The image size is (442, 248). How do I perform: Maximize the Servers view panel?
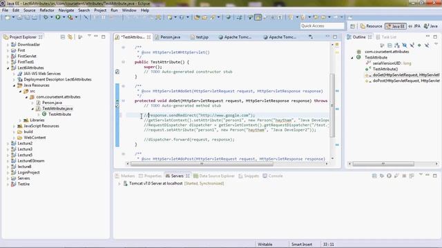pyautogui.click(x=434, y=176)
